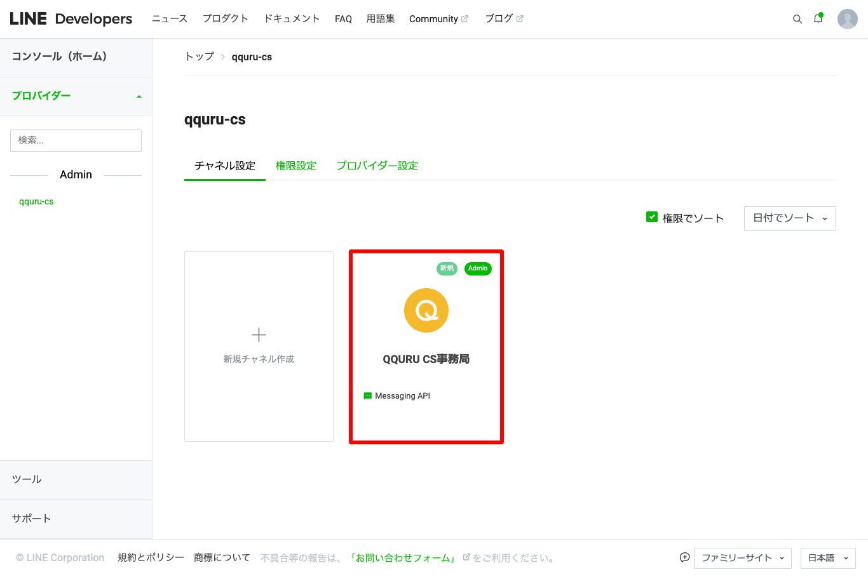
Task: Open the user profile avatar
Action: coord(847,19)
